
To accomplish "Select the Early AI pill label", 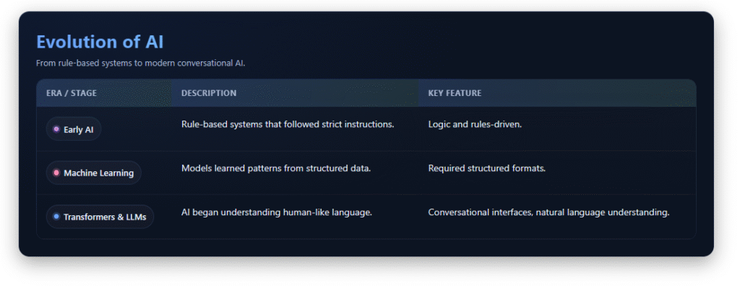I will pos(74,129).
